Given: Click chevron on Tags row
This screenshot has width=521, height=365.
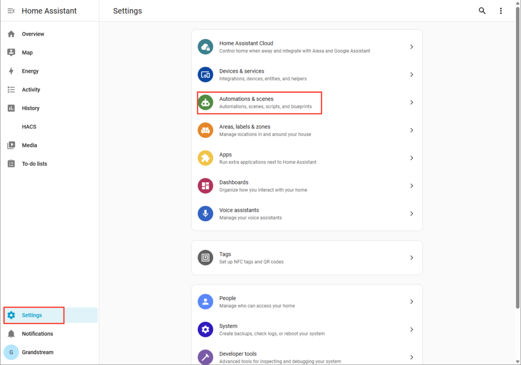Looking at the screenshot, I should point(412,258).
